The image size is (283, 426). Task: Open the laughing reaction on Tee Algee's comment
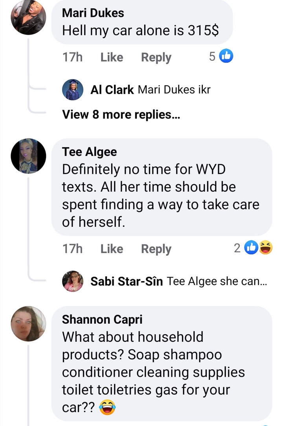tap(266, 248)
